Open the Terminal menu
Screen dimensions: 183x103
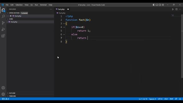(x=43, y=5)
